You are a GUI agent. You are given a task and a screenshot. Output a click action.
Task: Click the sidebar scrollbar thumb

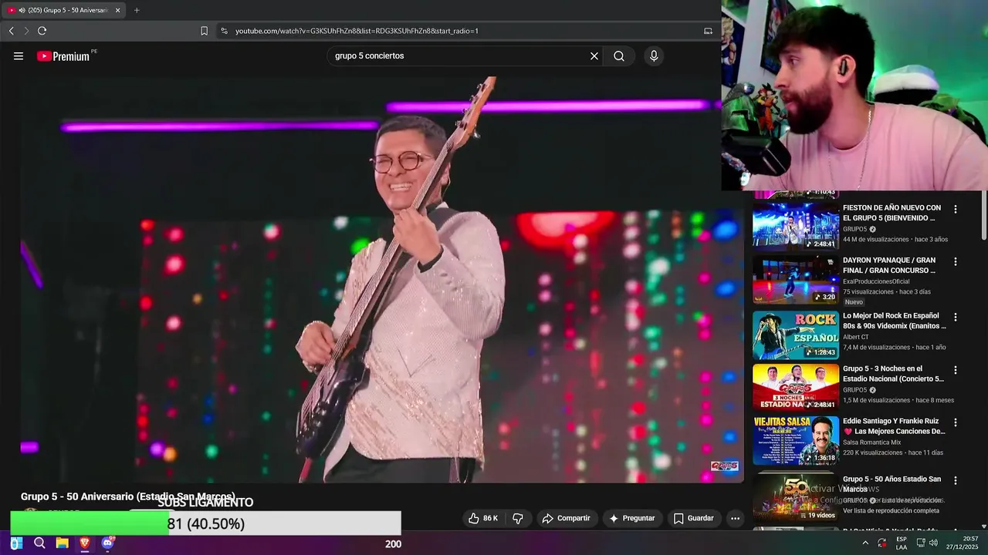(983, 214)
